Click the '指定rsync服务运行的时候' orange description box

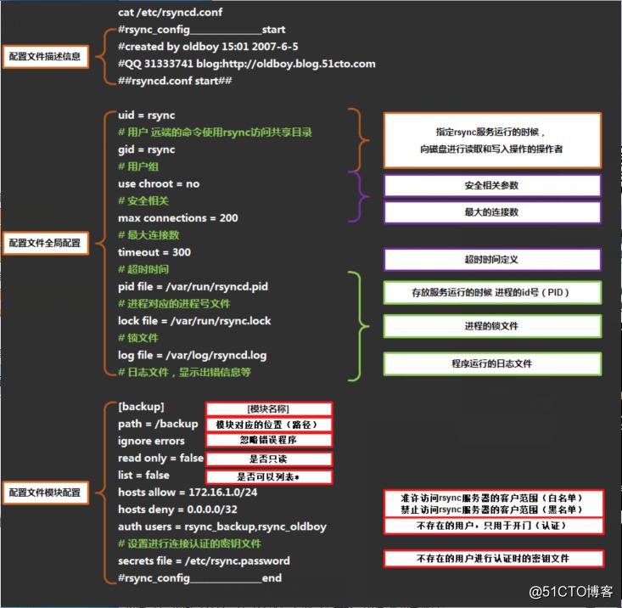click(x=492, y=140)
